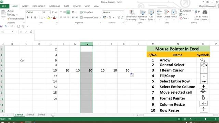Click the Redo icon
Viewport: 219px width, 123px height.
click(12, 26)
